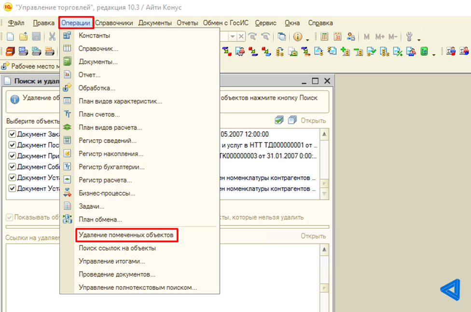Open the Документы menu in menu bar
Viewport: 471px width, 312px height.
pos(155,23)
